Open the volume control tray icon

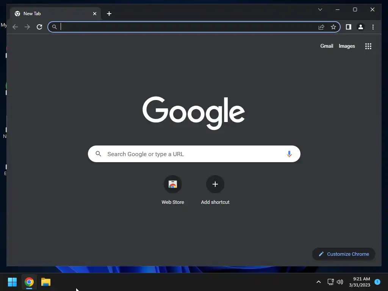pyautogui.click(x=340, y=282)
